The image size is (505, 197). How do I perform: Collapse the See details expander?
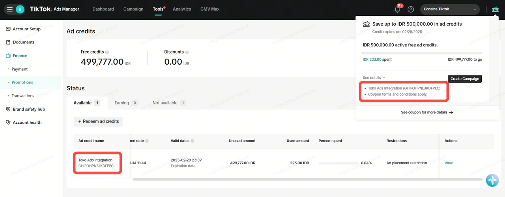(x=374, y=78)
